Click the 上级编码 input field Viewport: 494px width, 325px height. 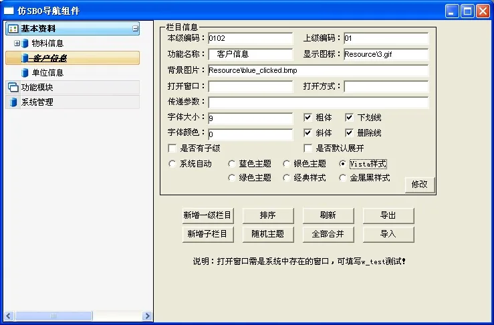(386, 39)
